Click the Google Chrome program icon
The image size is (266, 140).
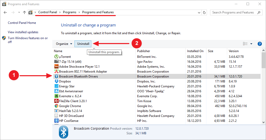pyautogui.click(x=56, y=106)
